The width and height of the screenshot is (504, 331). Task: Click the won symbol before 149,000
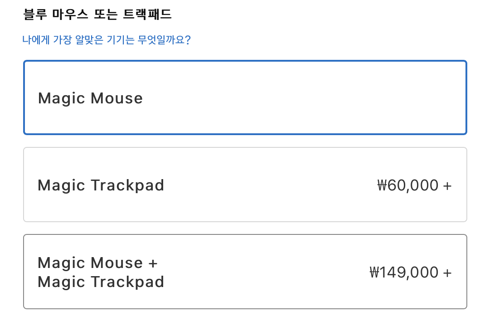(x=374, y=273)
